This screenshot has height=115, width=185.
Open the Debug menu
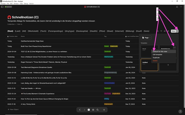coord(26,3)
